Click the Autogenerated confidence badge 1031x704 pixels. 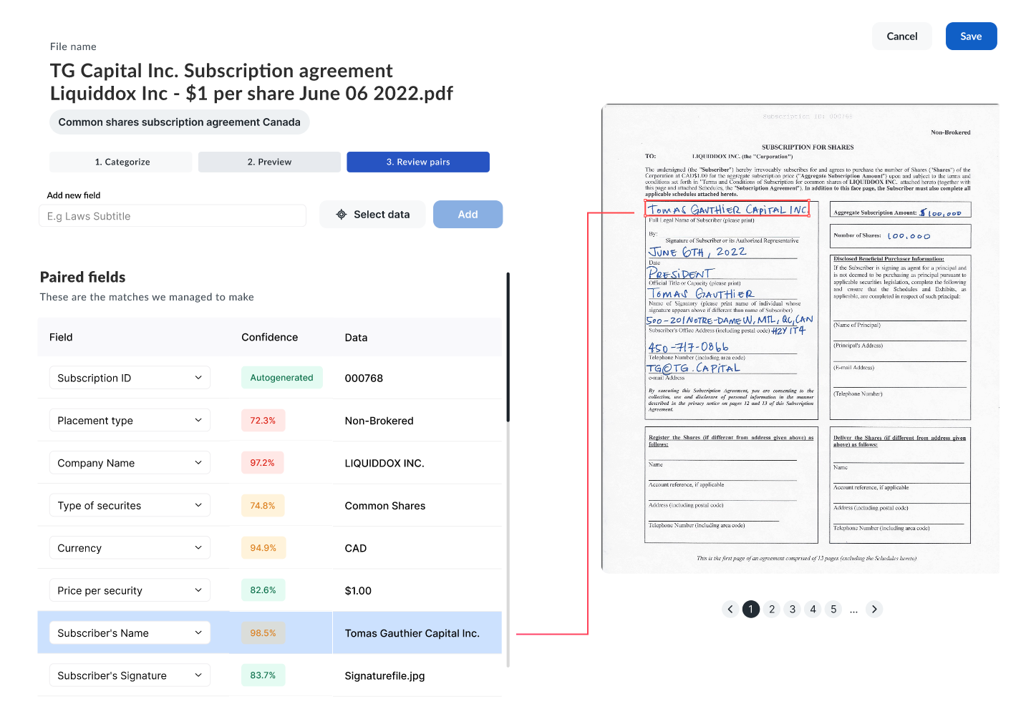point(282,378)
